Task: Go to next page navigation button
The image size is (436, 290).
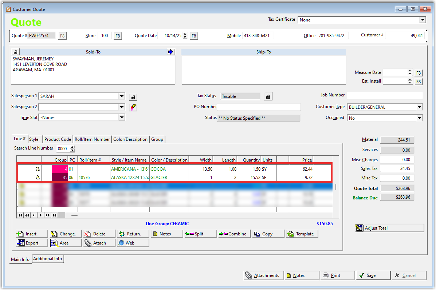Action: (x=48, y=215)
